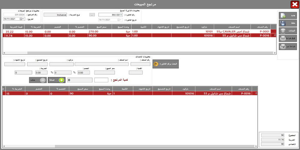Open the invoice date picker dropdown
300x150 pixels.
(121, 20)
